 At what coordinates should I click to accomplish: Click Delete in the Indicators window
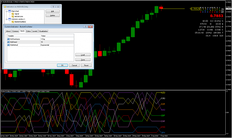point(53,16)
